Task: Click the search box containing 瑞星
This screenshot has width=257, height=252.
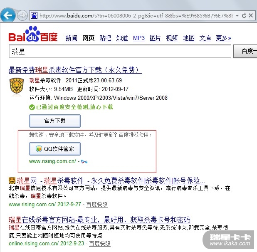Action: [x=120, y=51]
